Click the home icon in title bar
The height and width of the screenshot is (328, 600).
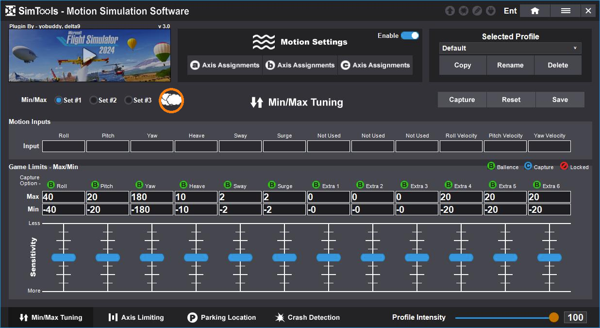[x=534, y=11]
